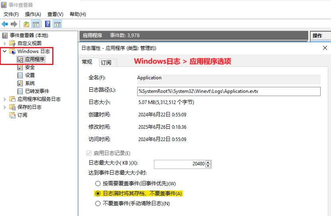The height and width of the screenshot is (216, 331).
Task: Open the 文件(F) menu
Action: [11, 14]
